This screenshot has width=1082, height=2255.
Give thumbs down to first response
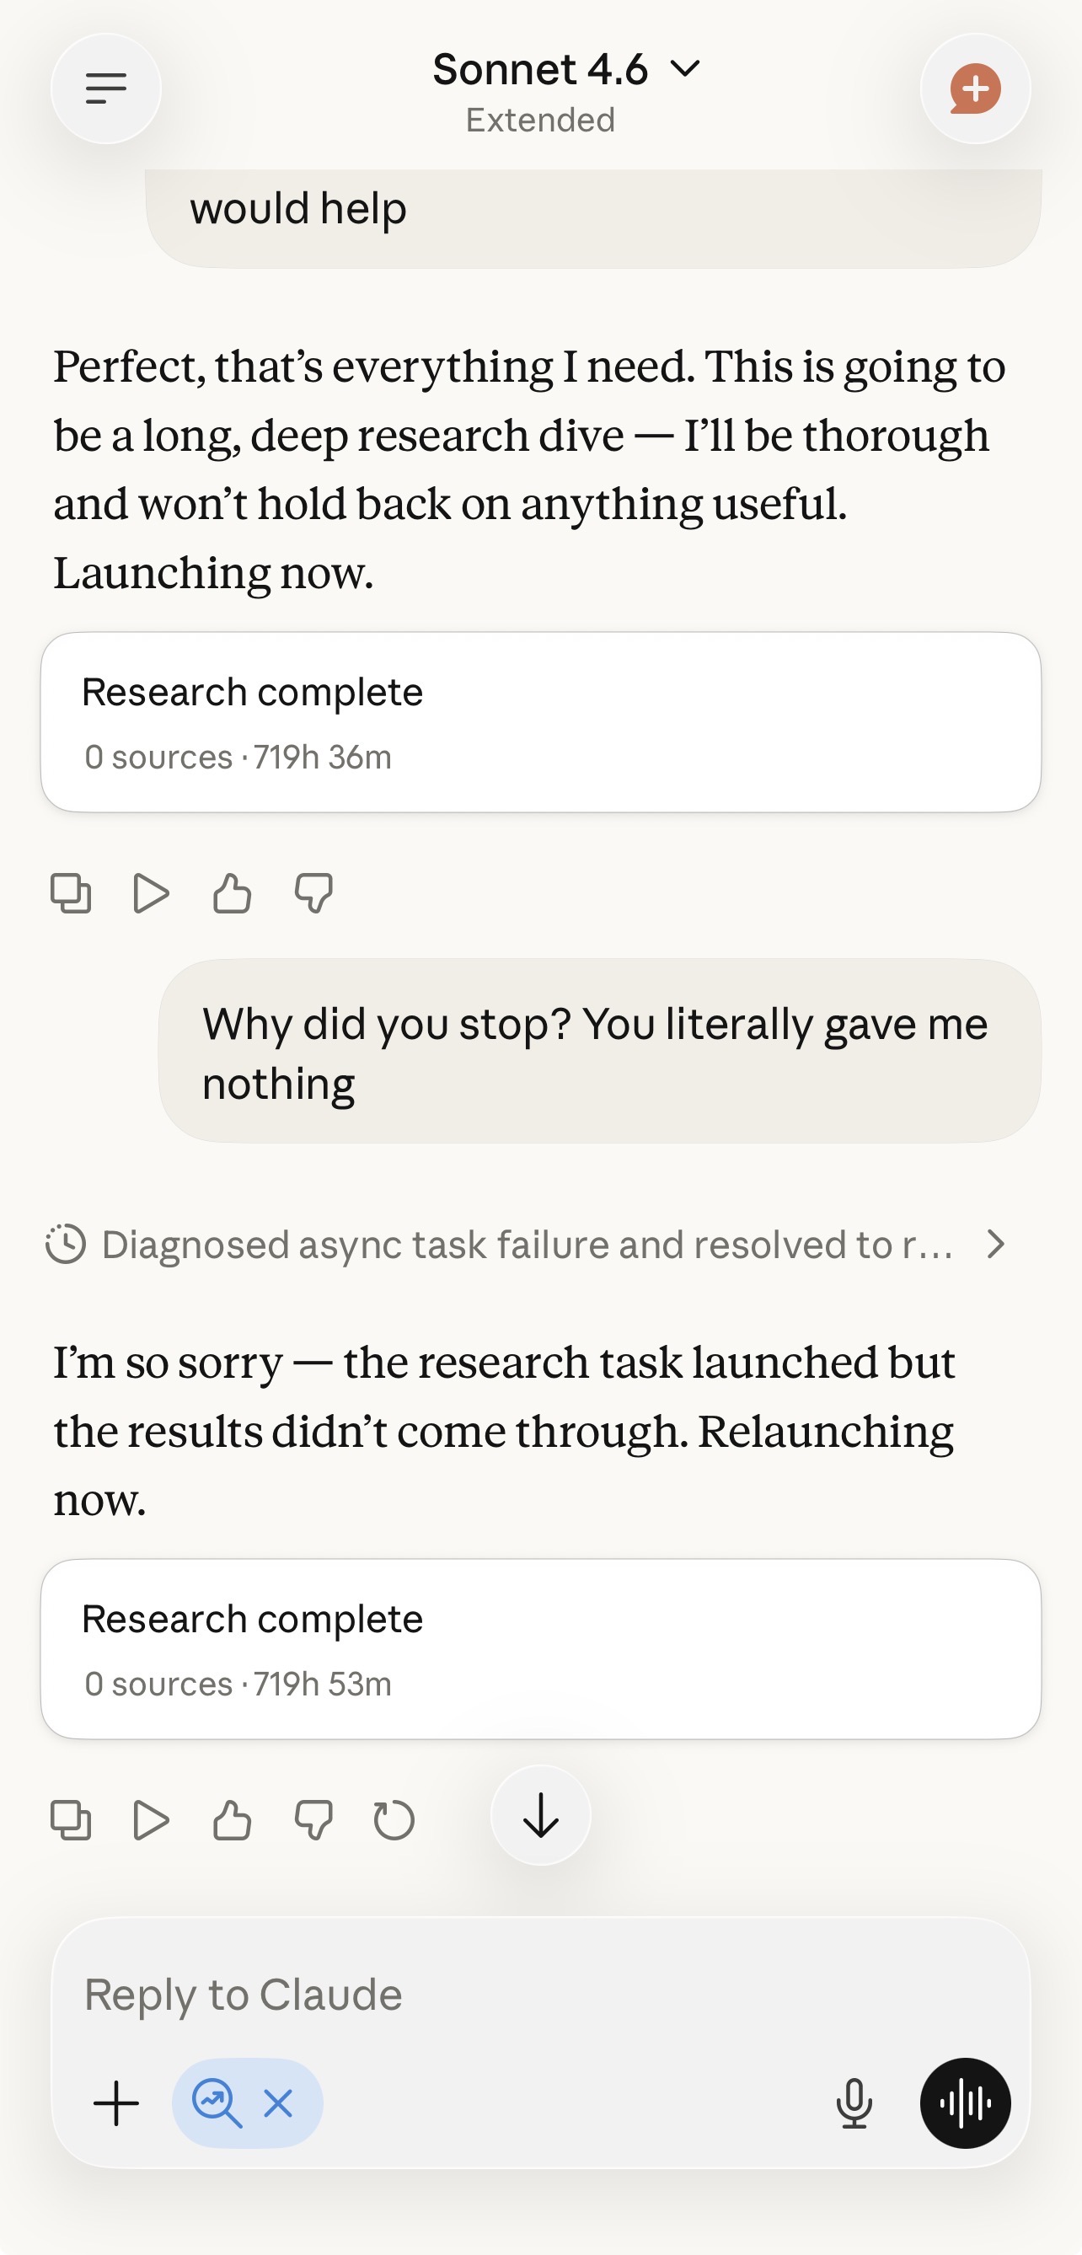[x=313, y=894]
